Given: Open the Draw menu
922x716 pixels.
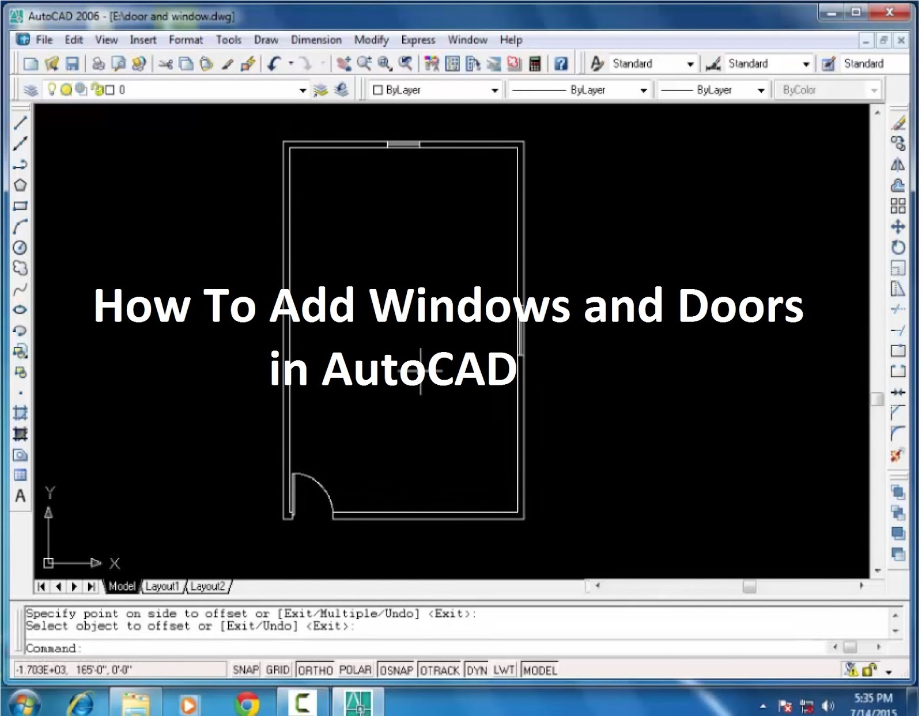Looking at the screenshot, I should pos(266,40).
